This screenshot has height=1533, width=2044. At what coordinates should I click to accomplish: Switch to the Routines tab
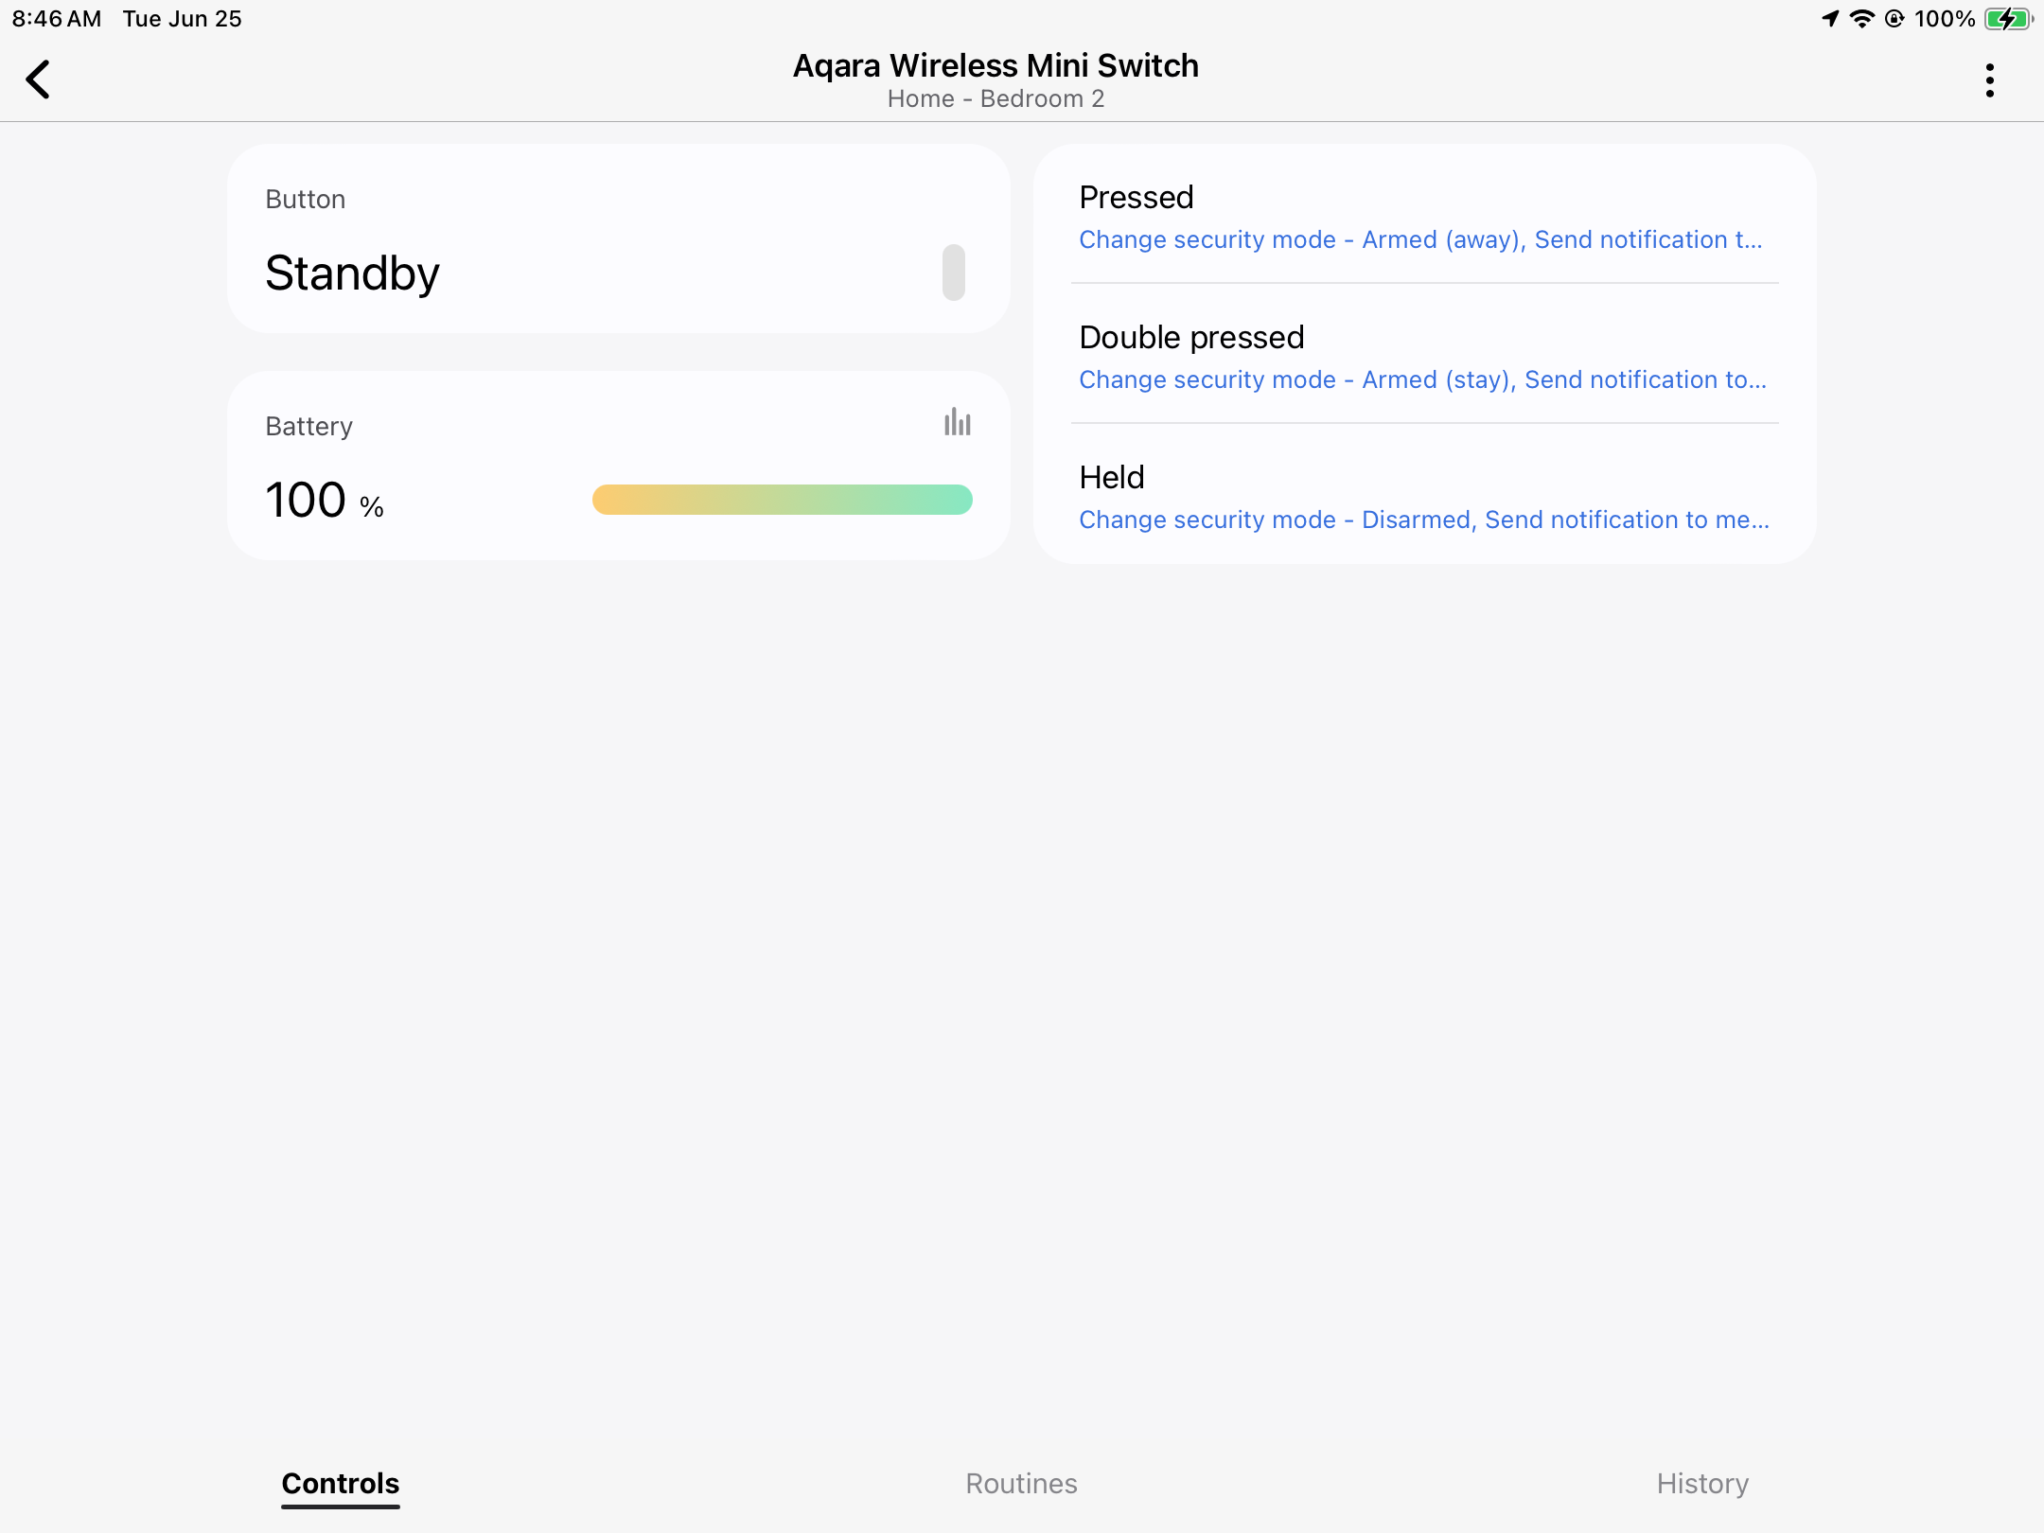point(1021,1483)
